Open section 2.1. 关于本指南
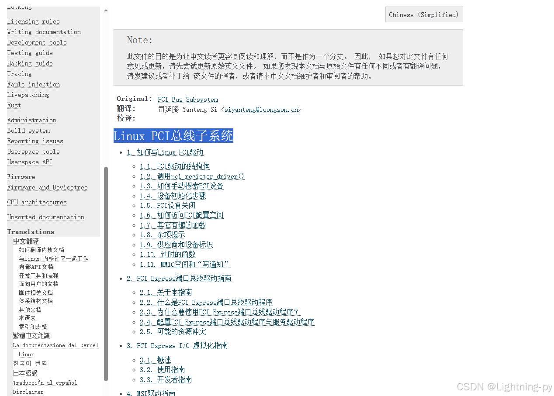The image size is (554, 396). click(166, 292)
